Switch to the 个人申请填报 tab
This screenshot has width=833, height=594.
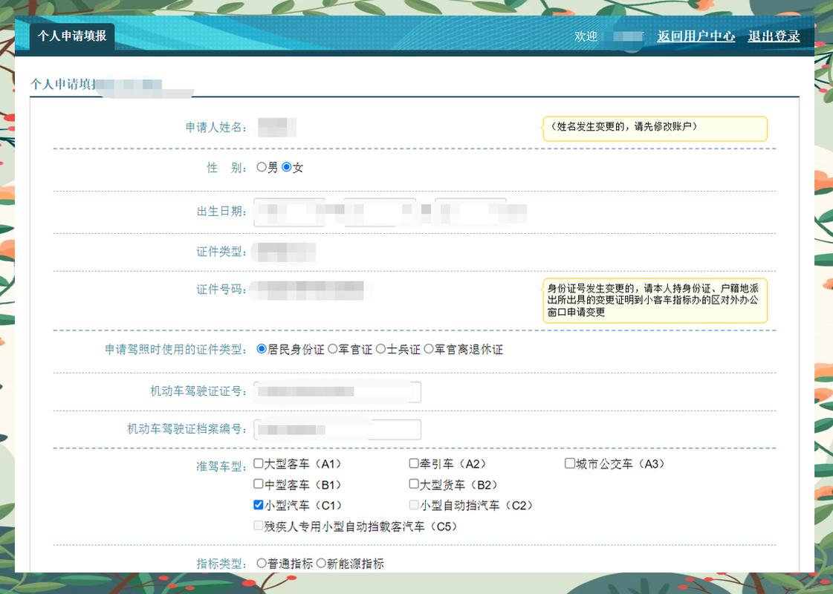point(71,35)
